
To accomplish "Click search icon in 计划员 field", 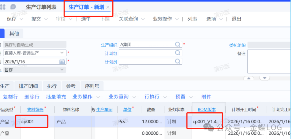I will [178, 61].
